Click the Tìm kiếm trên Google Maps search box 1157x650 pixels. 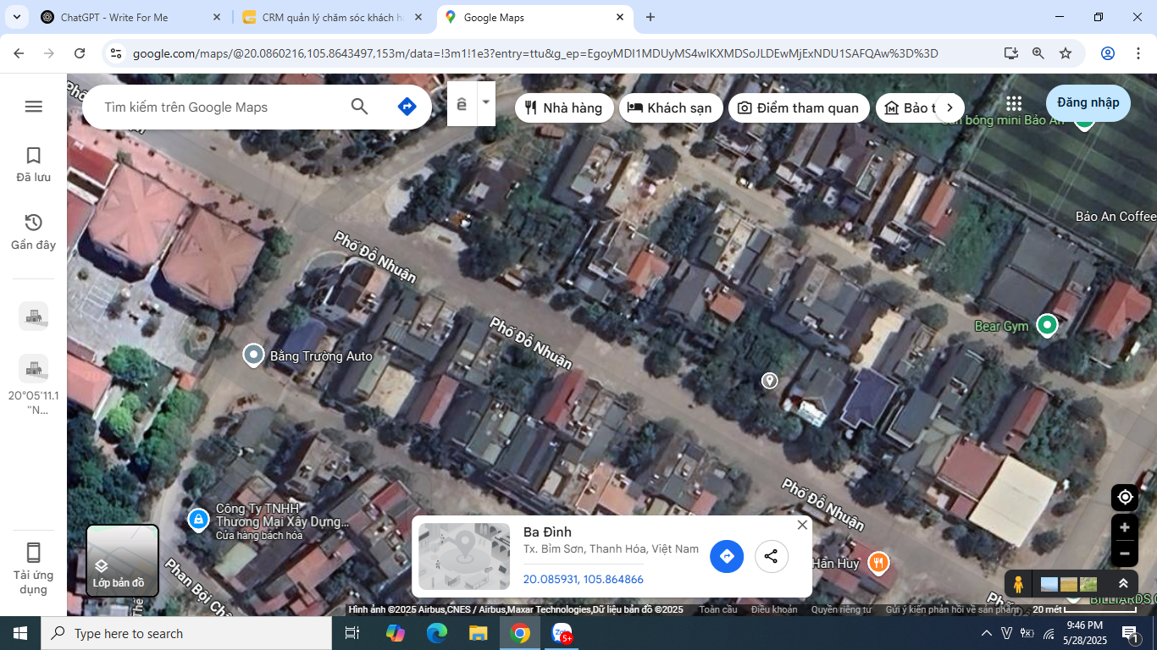(220, 107)
